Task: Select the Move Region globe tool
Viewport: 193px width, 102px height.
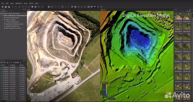Action: tap(32, 7)
